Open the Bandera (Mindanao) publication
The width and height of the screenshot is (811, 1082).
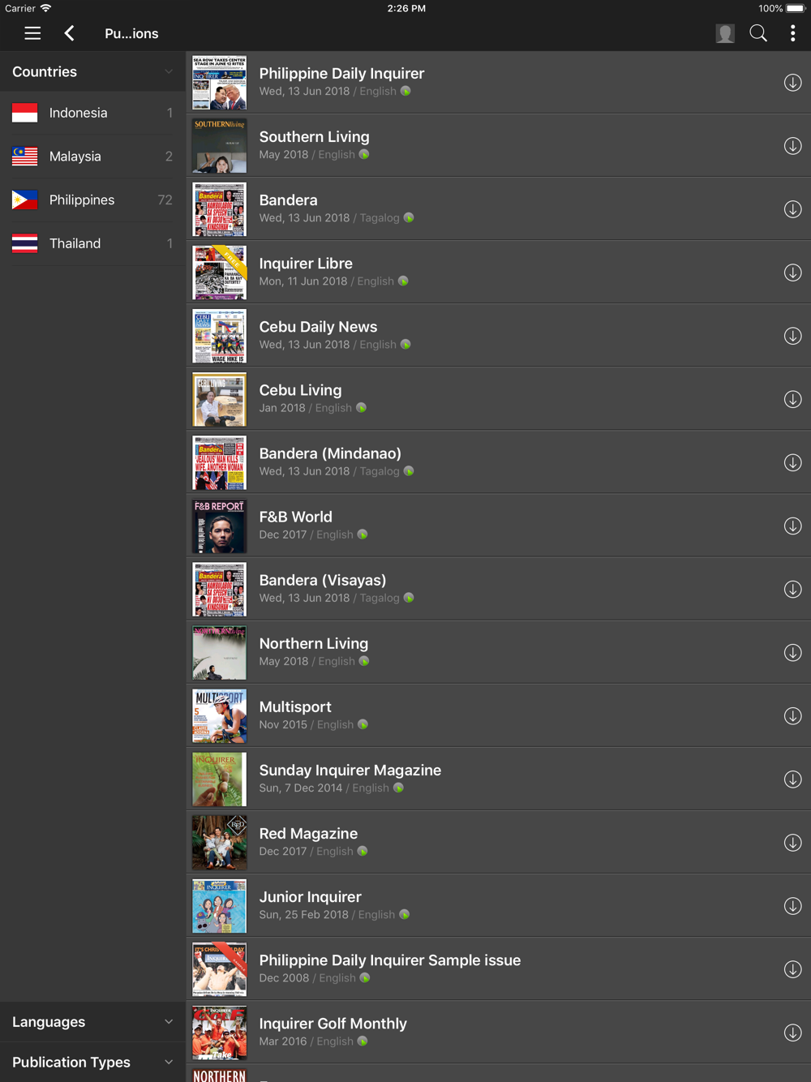pyautogui.click(x=499, y=462)
